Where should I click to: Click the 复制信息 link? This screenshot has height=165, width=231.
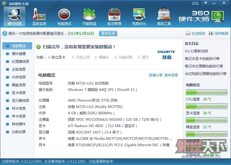[171, 75]
